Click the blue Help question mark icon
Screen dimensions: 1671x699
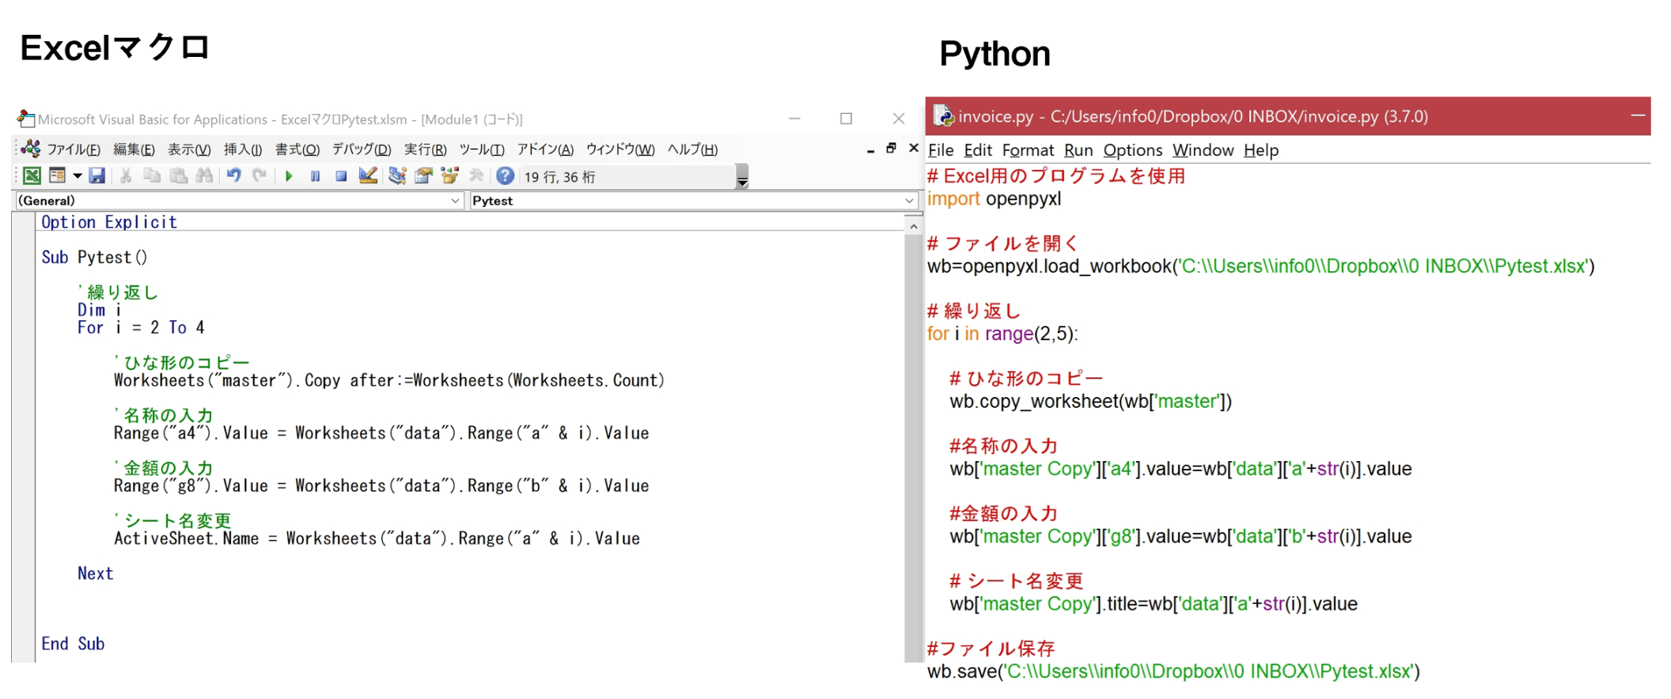[x=505, y=176]
